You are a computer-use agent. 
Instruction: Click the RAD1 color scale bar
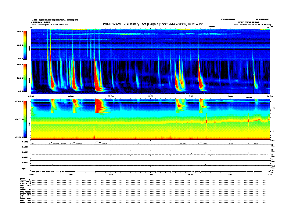[x=25, y=78]
